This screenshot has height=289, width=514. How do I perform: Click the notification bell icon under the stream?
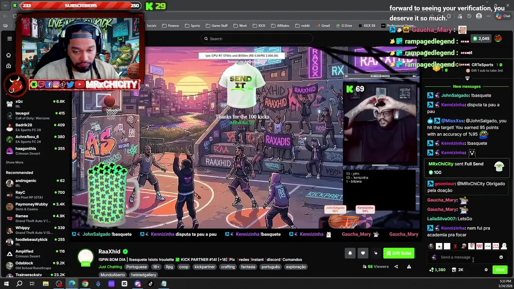coord(350,253)
